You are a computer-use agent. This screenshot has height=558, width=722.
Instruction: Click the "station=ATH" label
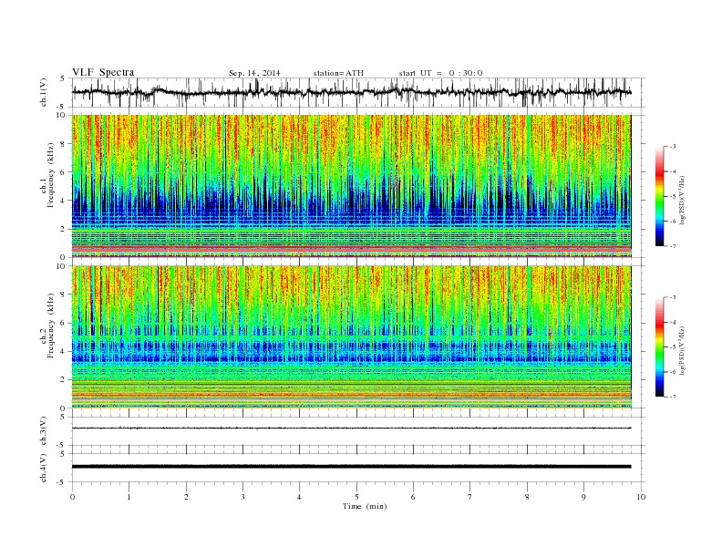coord(338,73)
